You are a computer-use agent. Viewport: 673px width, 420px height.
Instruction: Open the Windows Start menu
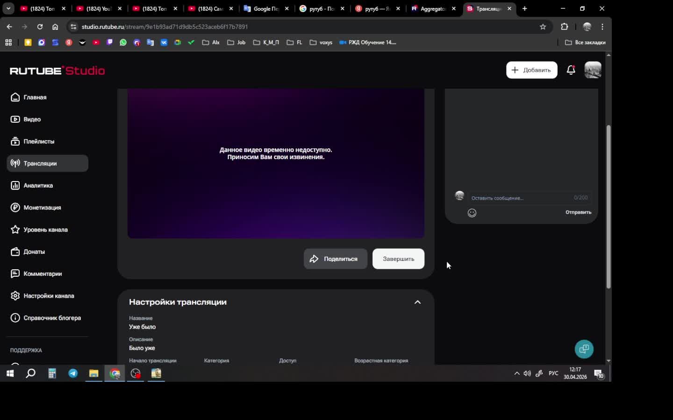(x=10, y=373)
